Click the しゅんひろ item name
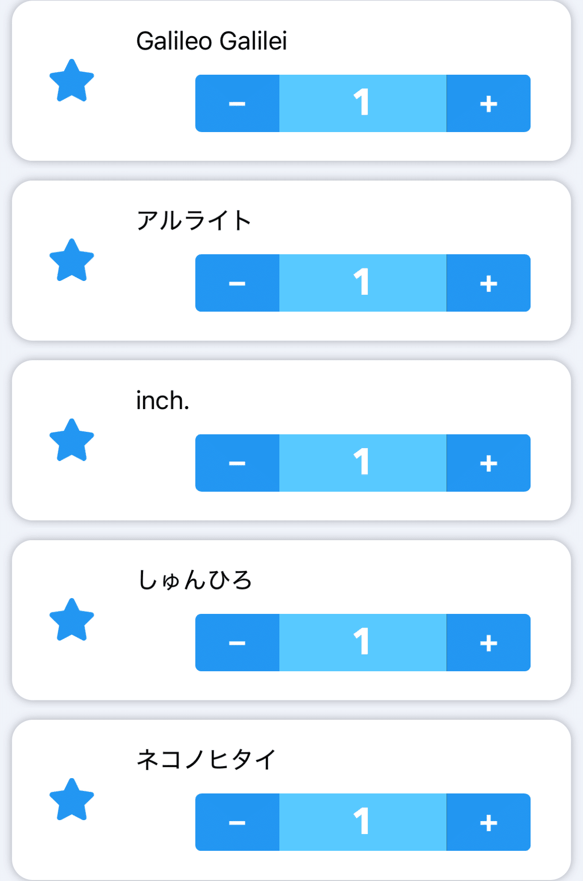The width and height of the screenshot is (583, 881). pos(195,580)
